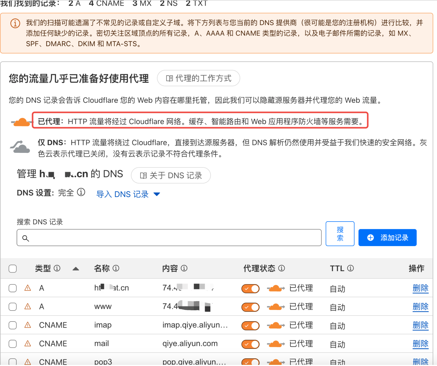Click 删除 for the www record
Screen dimensions: 437x366
pos(420,307)
